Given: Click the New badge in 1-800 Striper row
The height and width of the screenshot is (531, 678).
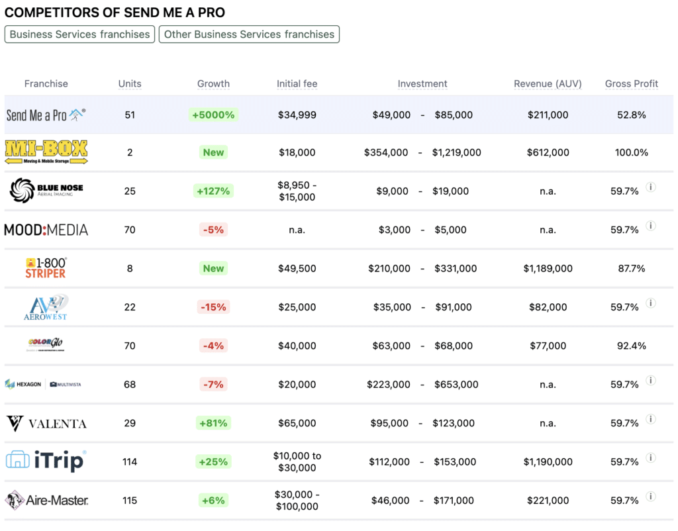Looking at the screenshot, I should (x=214, y=268).
